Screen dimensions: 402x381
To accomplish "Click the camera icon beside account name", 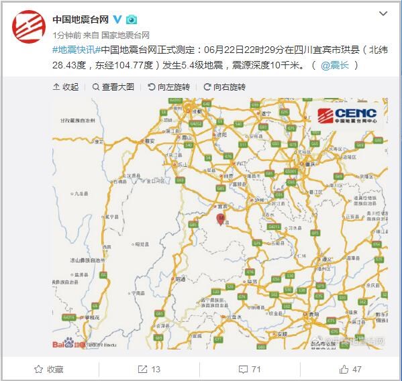I will (132, 19).
